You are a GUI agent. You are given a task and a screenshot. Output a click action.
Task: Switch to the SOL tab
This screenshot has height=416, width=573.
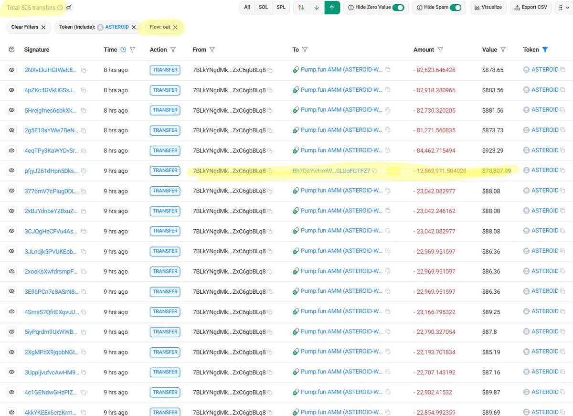pyautogui.click(x=264, y=8)
